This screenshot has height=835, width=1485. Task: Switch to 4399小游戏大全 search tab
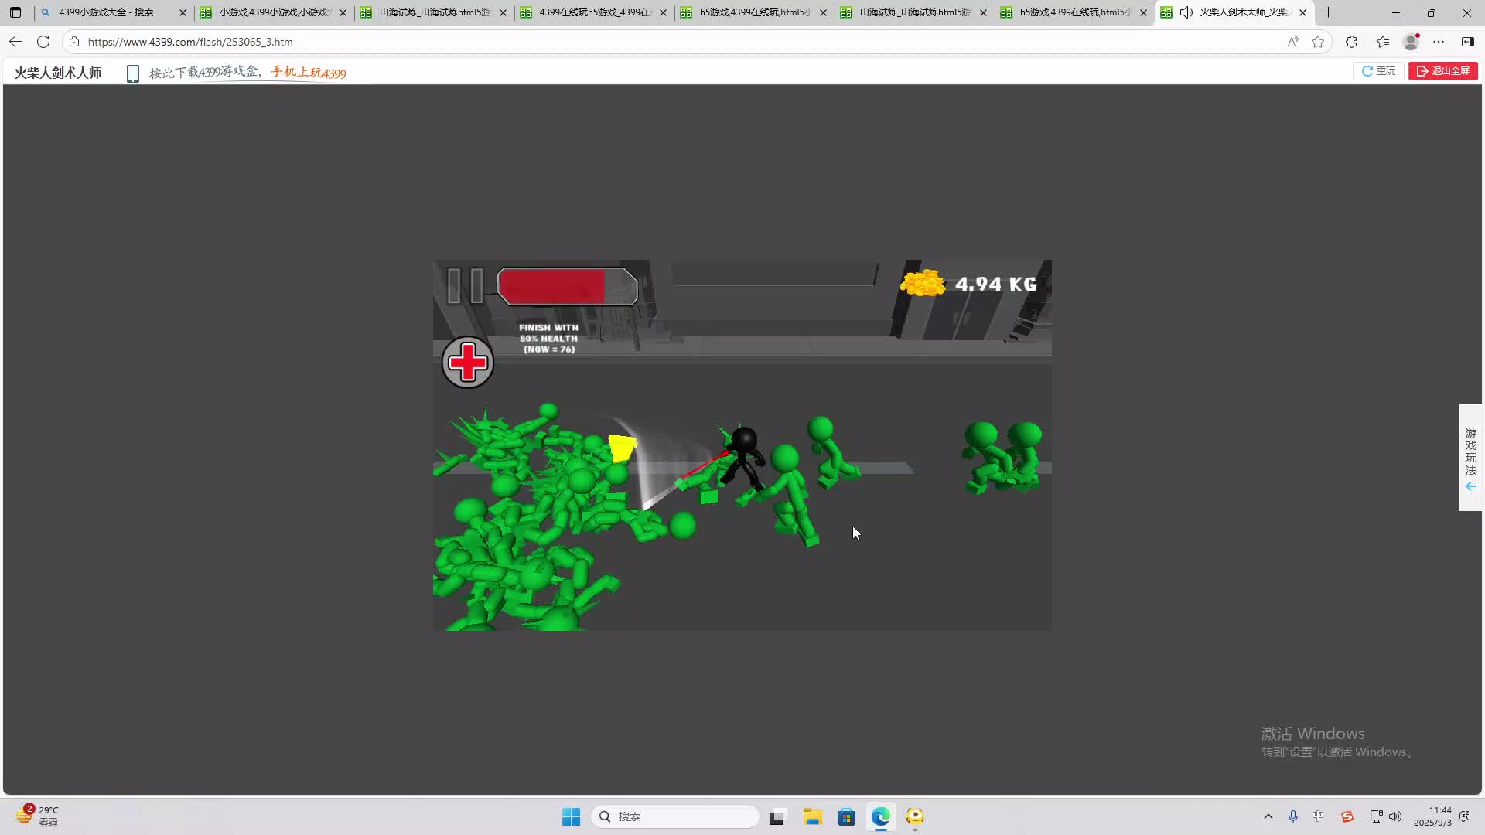(106, 12)
